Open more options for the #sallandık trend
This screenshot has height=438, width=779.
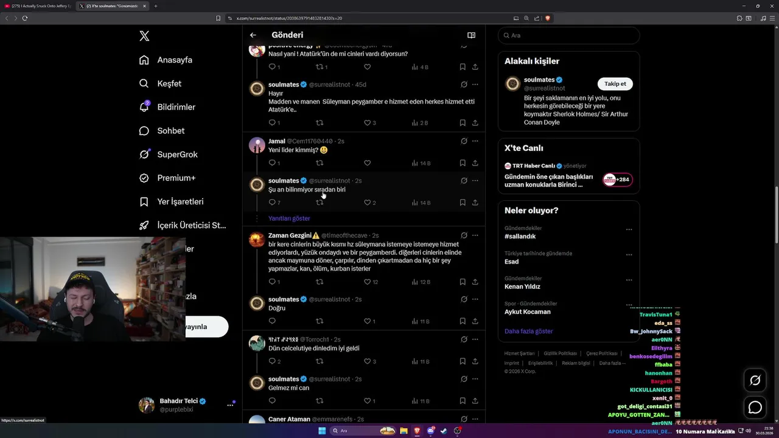[x=629, y=230]
